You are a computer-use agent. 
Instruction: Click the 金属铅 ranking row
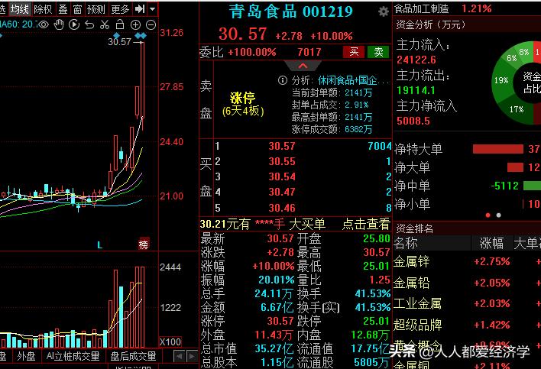click(467, 283)
